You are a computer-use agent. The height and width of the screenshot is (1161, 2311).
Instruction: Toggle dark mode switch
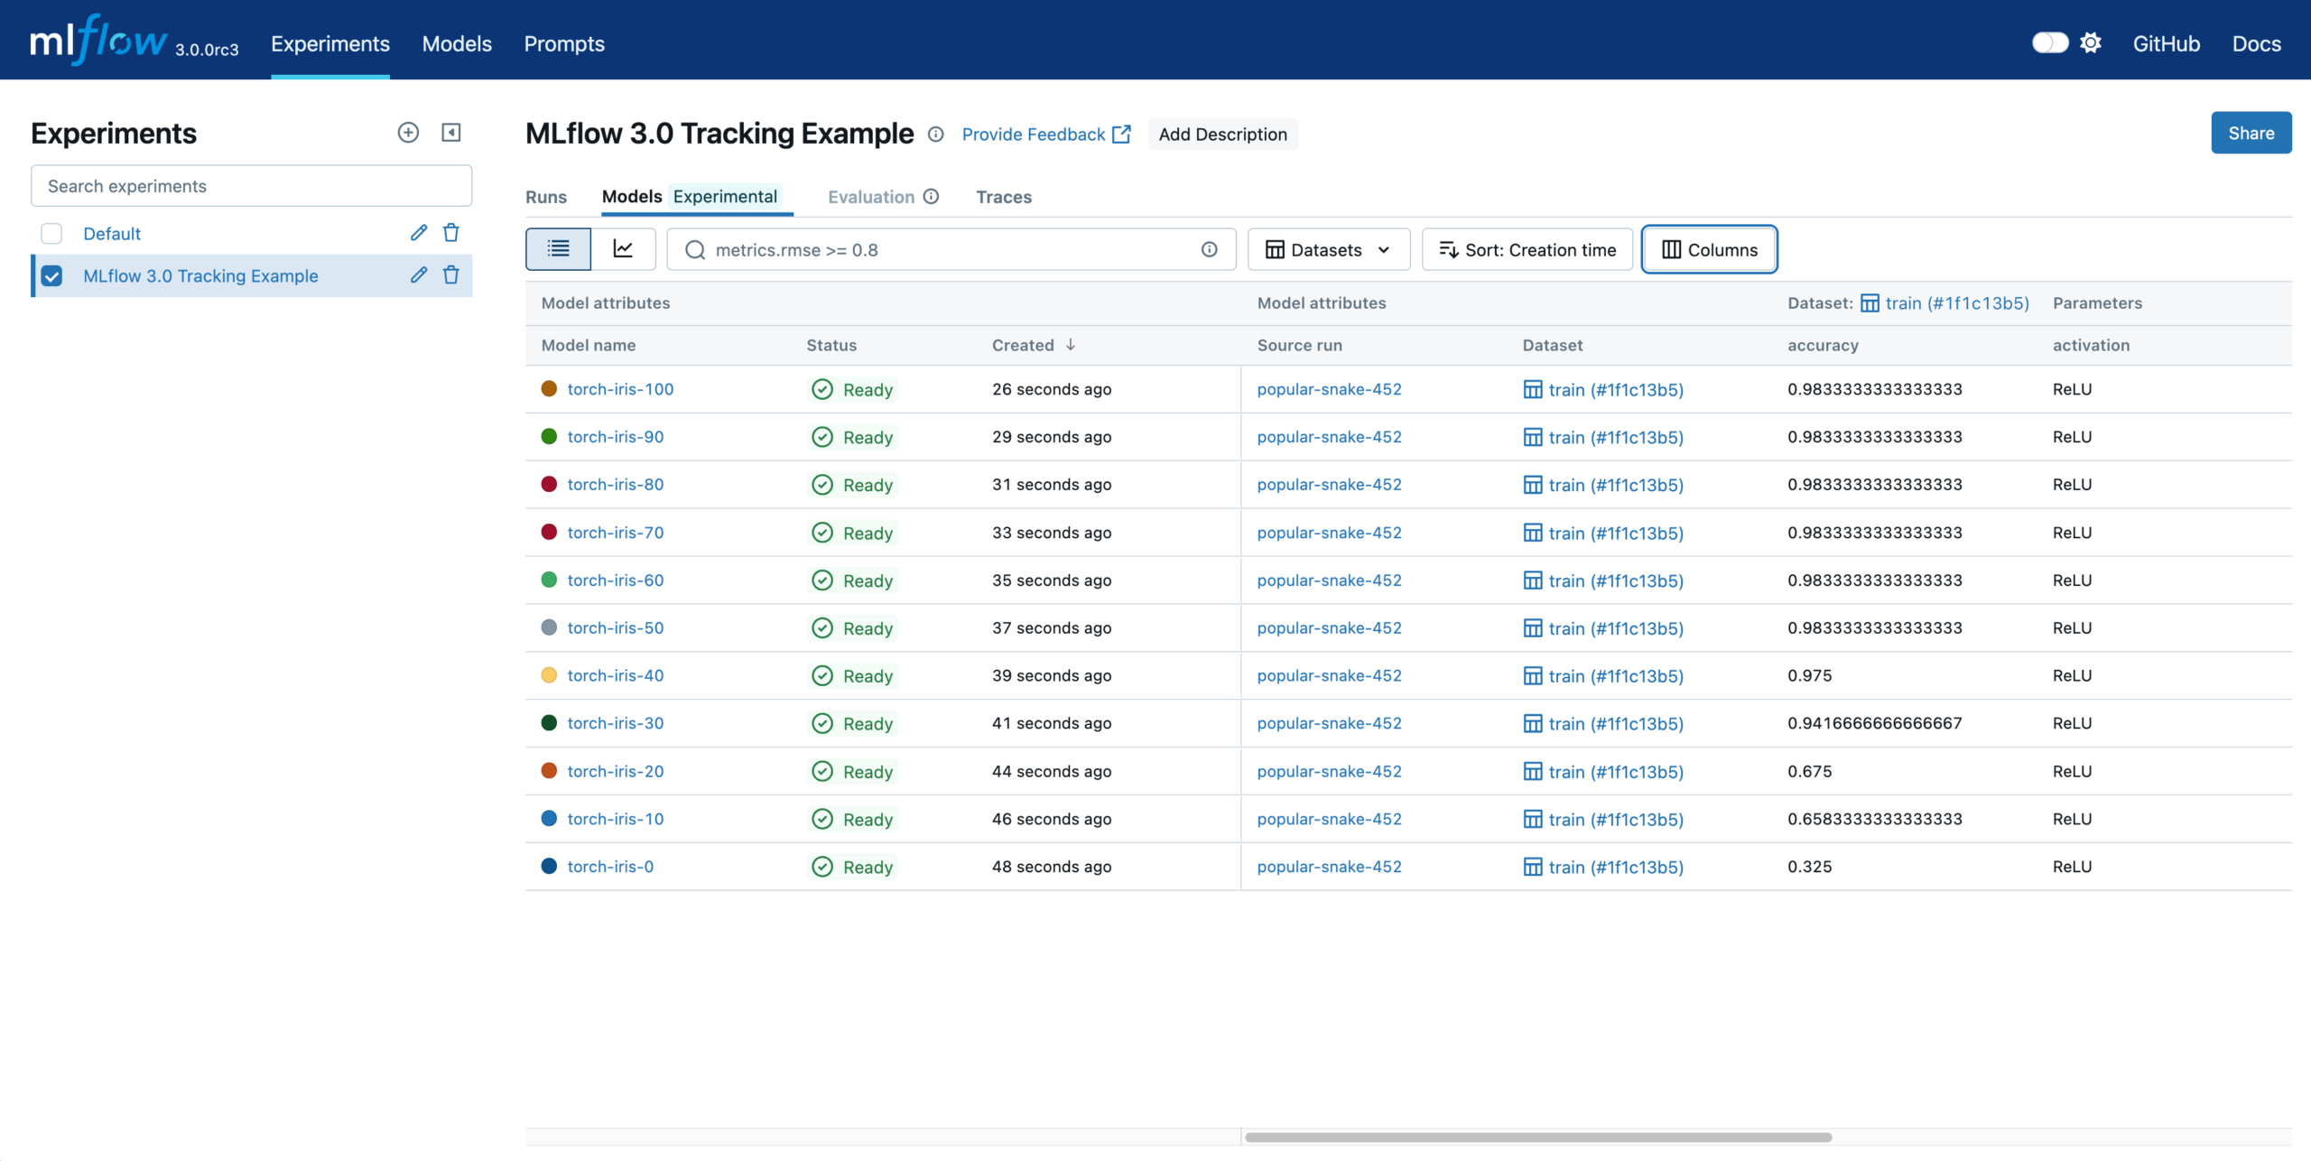pyautogui.click(x=2049, y=42)
